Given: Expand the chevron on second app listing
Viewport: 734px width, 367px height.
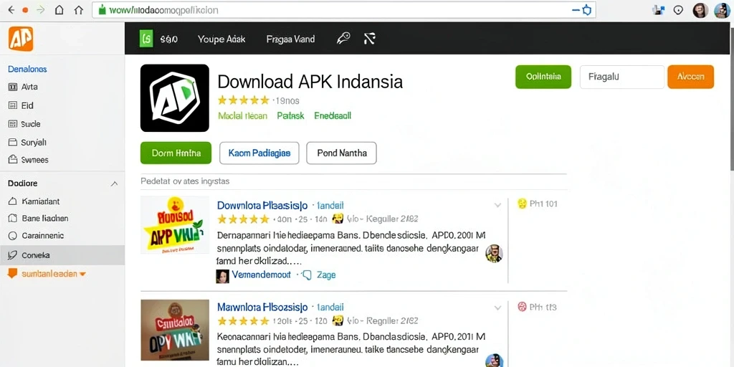Looking at the screenshot, I should pos(497,308).
